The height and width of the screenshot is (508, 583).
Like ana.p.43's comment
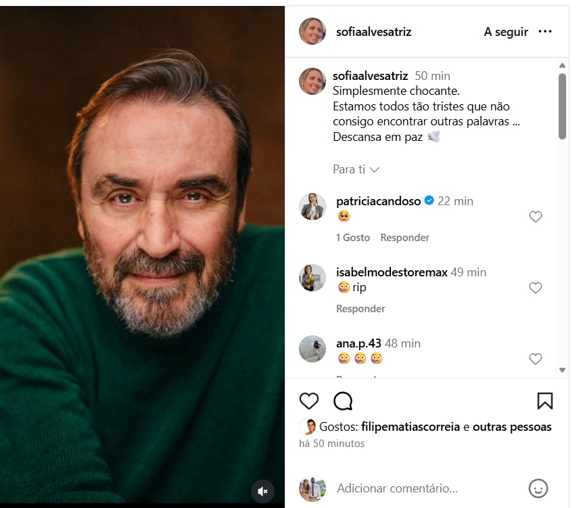(536, 359)
